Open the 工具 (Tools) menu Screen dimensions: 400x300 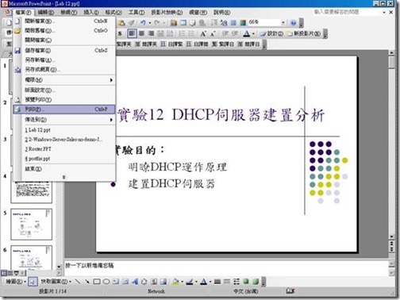point(137,12)
